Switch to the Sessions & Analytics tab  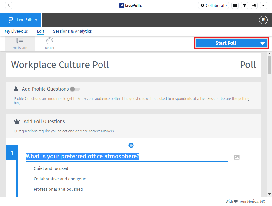point(72,31)
